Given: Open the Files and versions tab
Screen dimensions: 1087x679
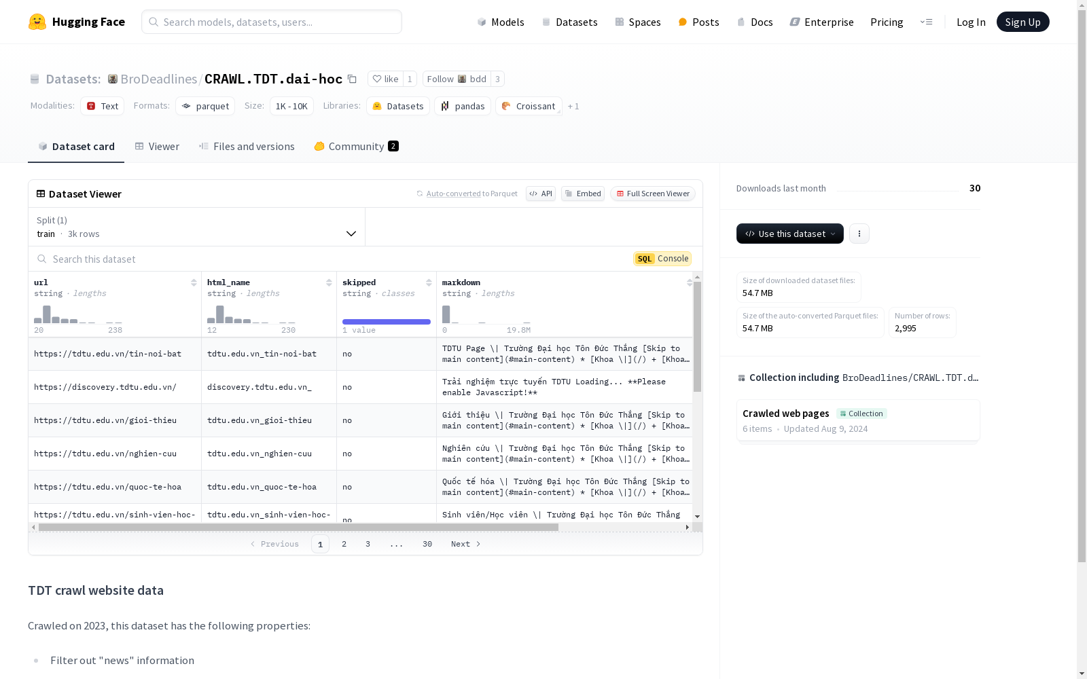Looking at the screenshot, I should (x=247, y=146).
